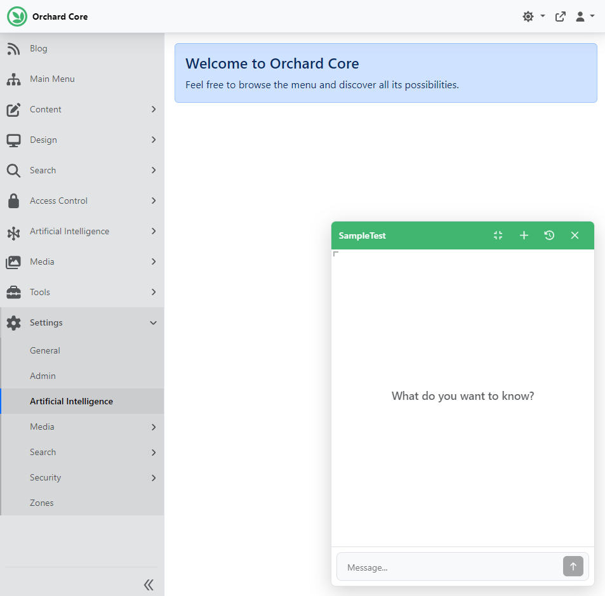Click the SampleTest chat title

(362, 235)
